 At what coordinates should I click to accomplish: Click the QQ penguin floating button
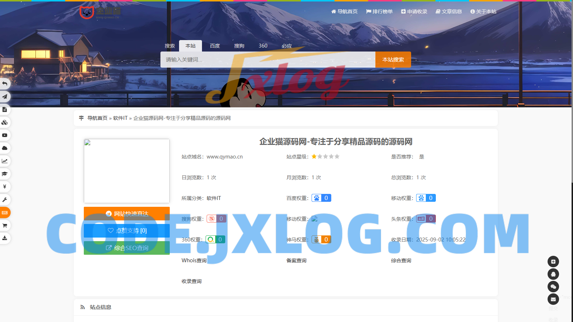coord(553,274)
